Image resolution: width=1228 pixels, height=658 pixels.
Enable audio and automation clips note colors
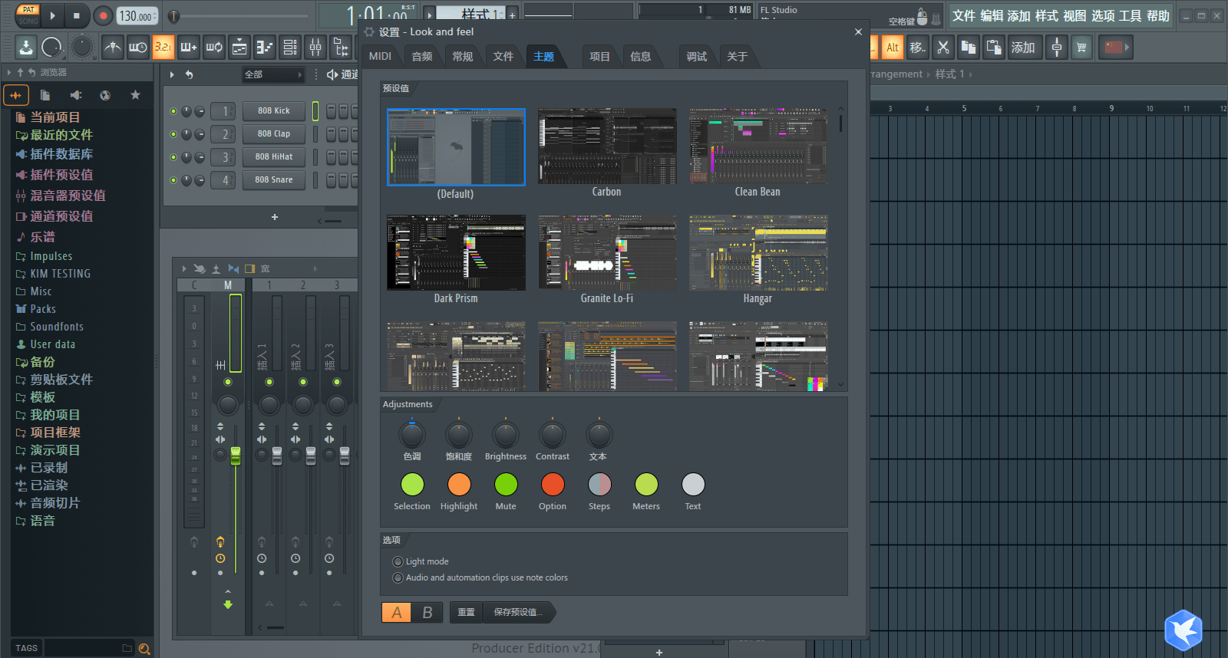click(398, 577)
